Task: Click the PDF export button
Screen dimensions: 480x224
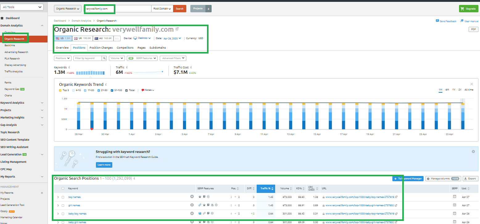Action: coord(473,29)
